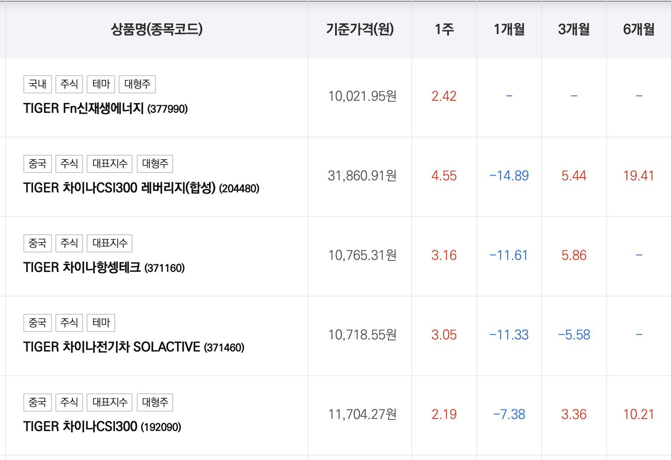Select 대형주 tag on TIGER Fn신재생에너지 row
The image size is (671, 460).
tap(137, 84)
